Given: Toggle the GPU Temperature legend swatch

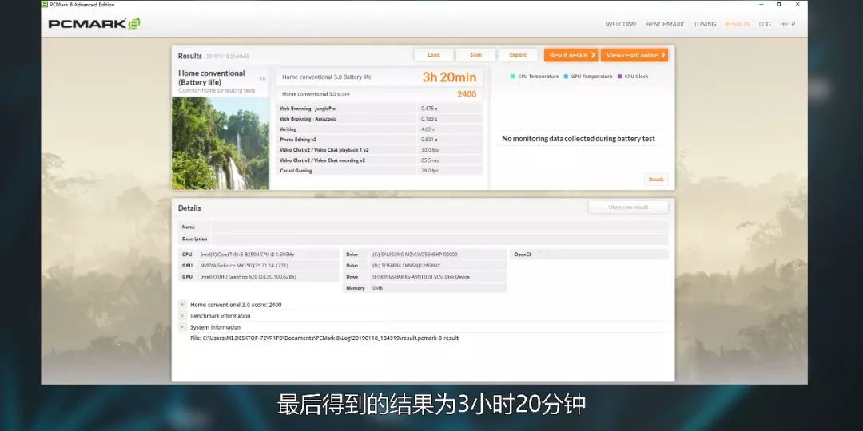Looking at the screenshot, I should (566, 77).
